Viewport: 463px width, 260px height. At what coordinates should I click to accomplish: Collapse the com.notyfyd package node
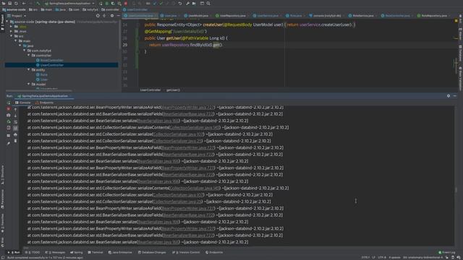[25, 51]
